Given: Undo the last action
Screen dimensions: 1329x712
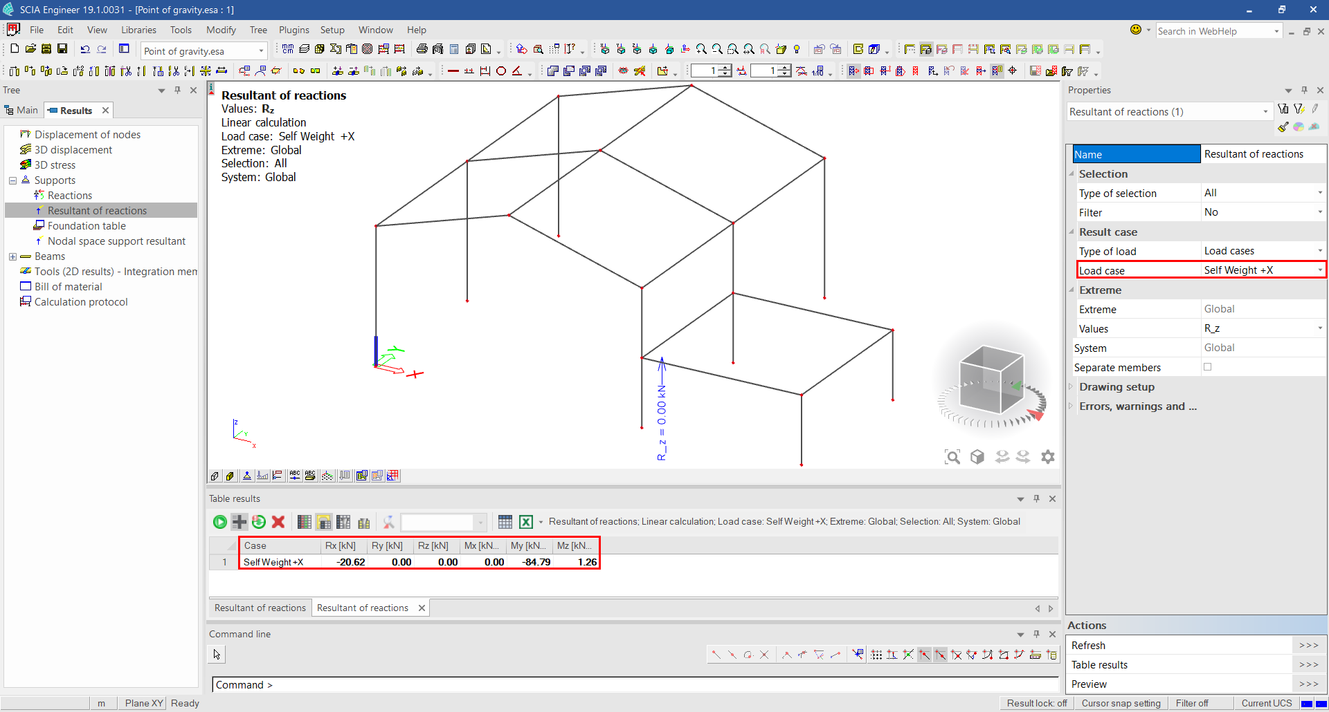Looking at the screenshot, I should (85, 49).
